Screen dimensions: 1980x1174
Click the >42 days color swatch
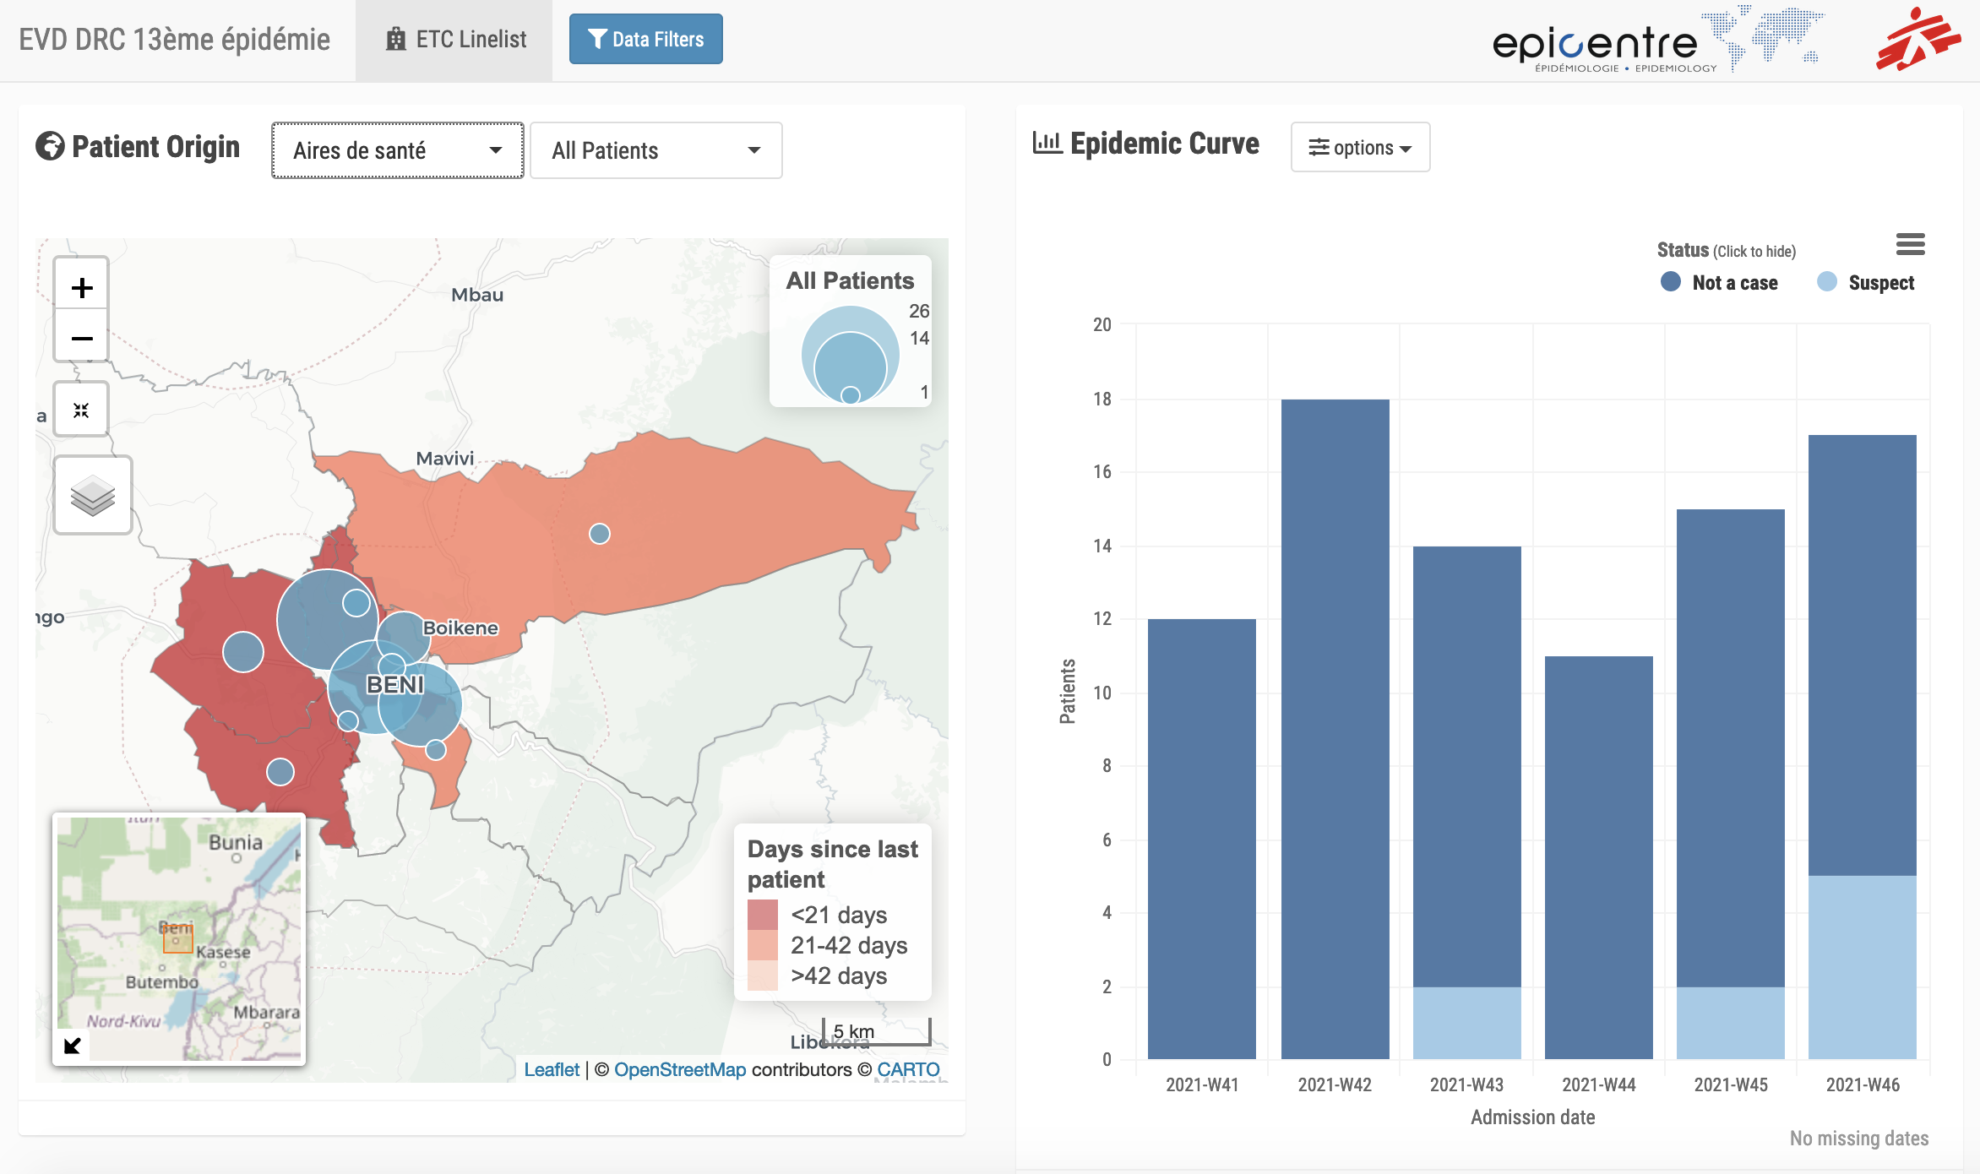(x=763, y=976)
